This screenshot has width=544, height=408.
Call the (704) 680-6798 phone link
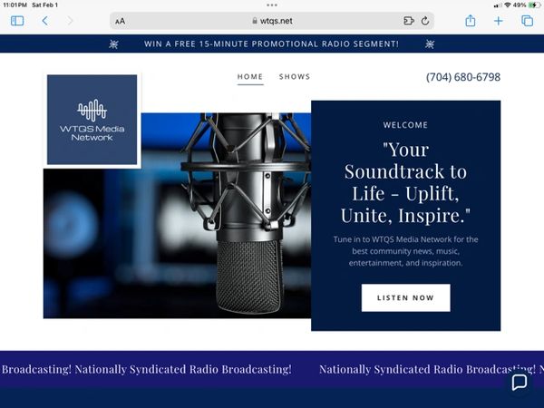(x=463, y=77)
